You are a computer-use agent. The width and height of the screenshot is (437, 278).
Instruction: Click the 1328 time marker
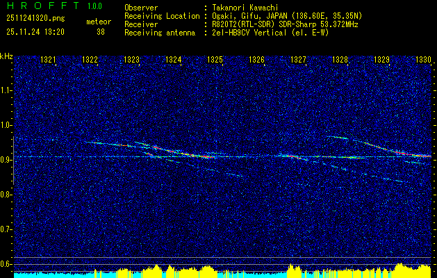click(x=340, y=59)
